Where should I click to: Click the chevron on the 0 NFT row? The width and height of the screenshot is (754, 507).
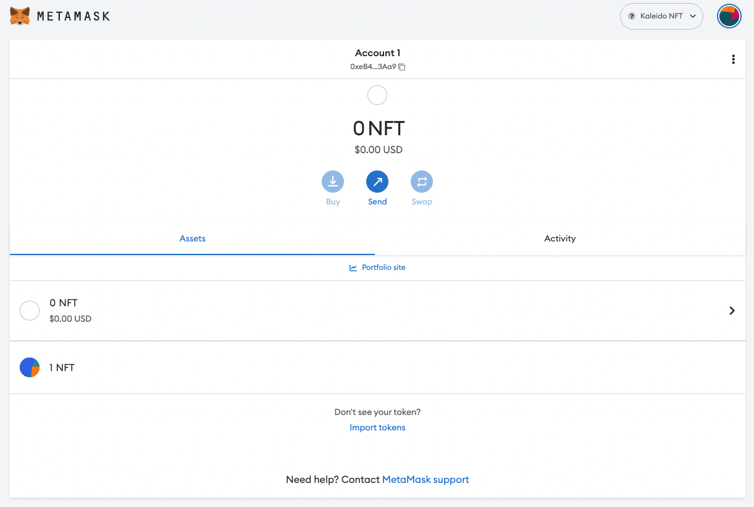pyautogui.click(x=732, y=311)
